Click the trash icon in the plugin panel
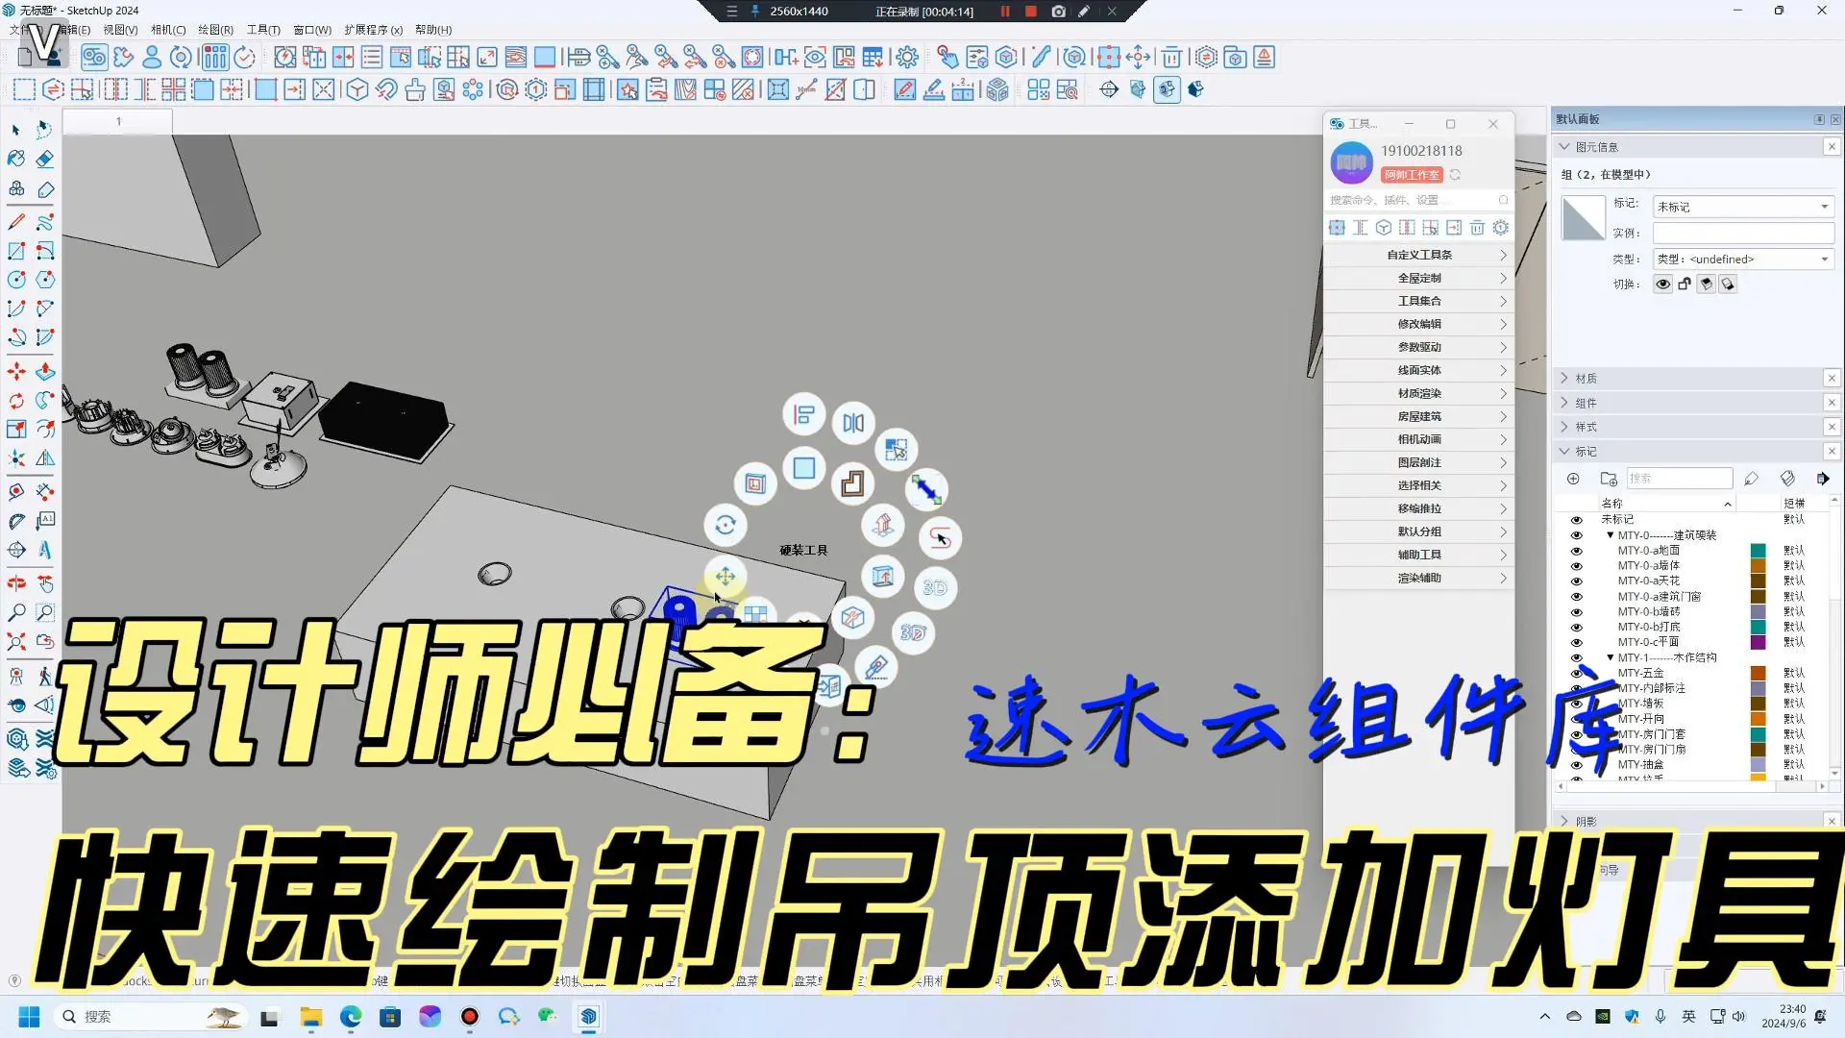This screenshot has height=1038, width=1845. pos(1478,227)
